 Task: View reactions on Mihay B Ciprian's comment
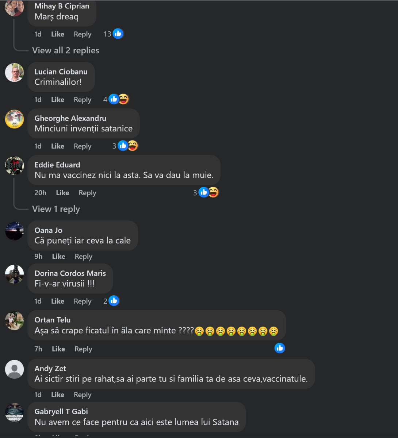[x=114, y=34]
